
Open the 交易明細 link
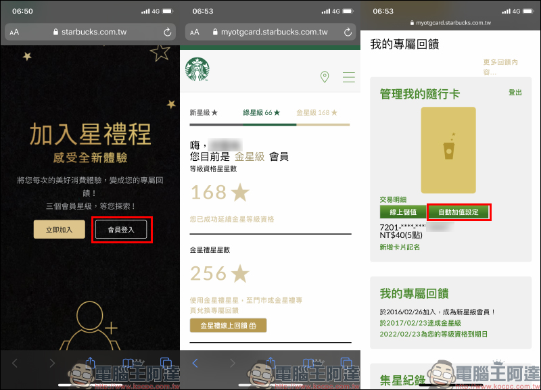393,199
